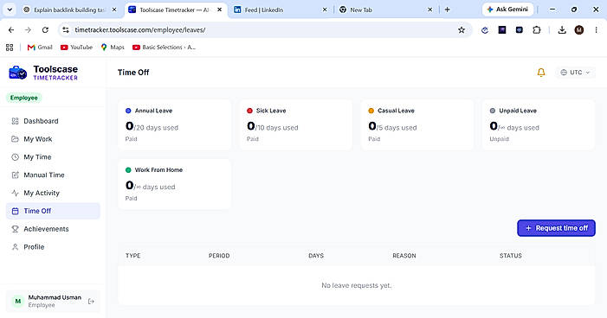Open the UTC timezone dropdown
The height and width of the screenshot is (318, 607).
point(575,73)
